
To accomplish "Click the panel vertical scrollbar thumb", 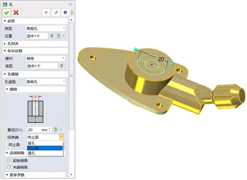I will click(x=71, y=76).
